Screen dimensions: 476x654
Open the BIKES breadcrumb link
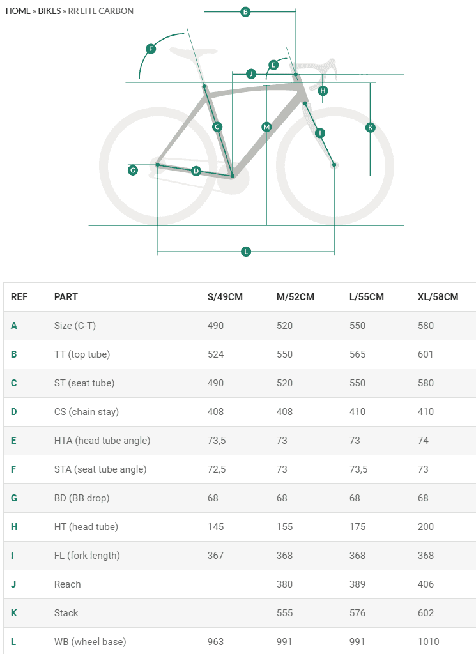[49, 11]
